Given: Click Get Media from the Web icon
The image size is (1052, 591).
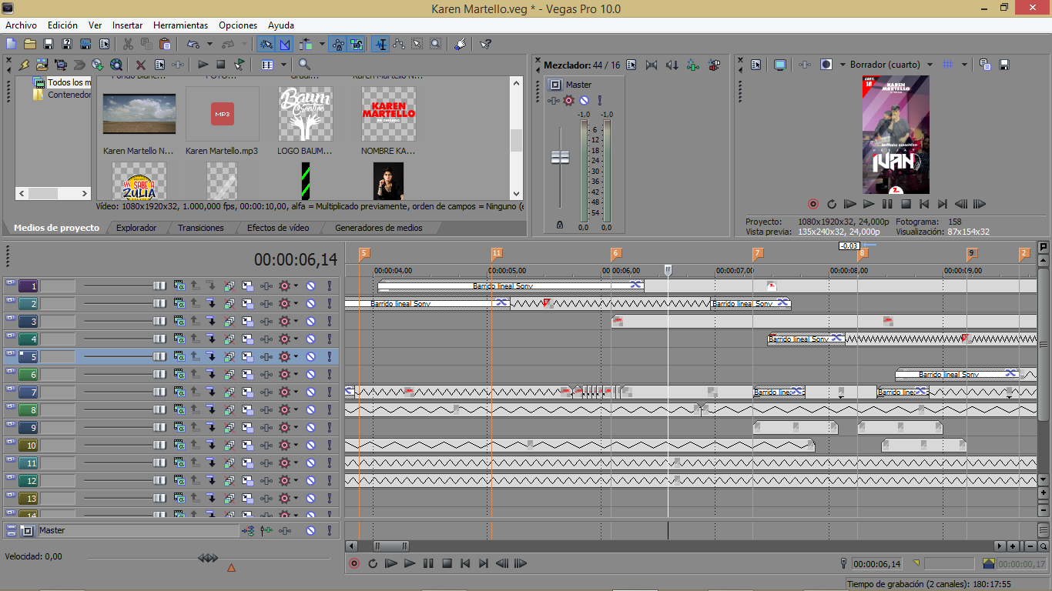Looking at the screenshot, I should coord(116,65).
